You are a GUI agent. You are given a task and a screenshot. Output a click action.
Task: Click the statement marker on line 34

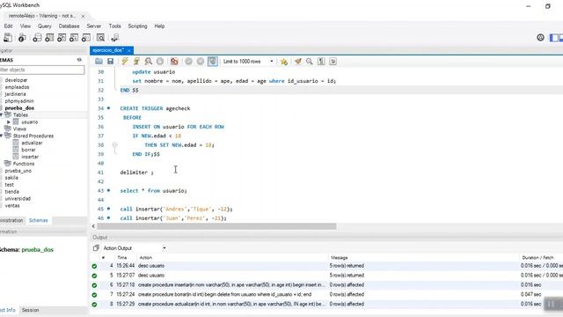(x=108, y=108)
